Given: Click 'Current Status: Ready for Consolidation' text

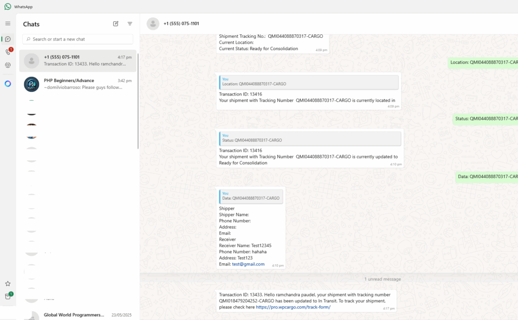Looking at the screenshot, I should 258,49.
